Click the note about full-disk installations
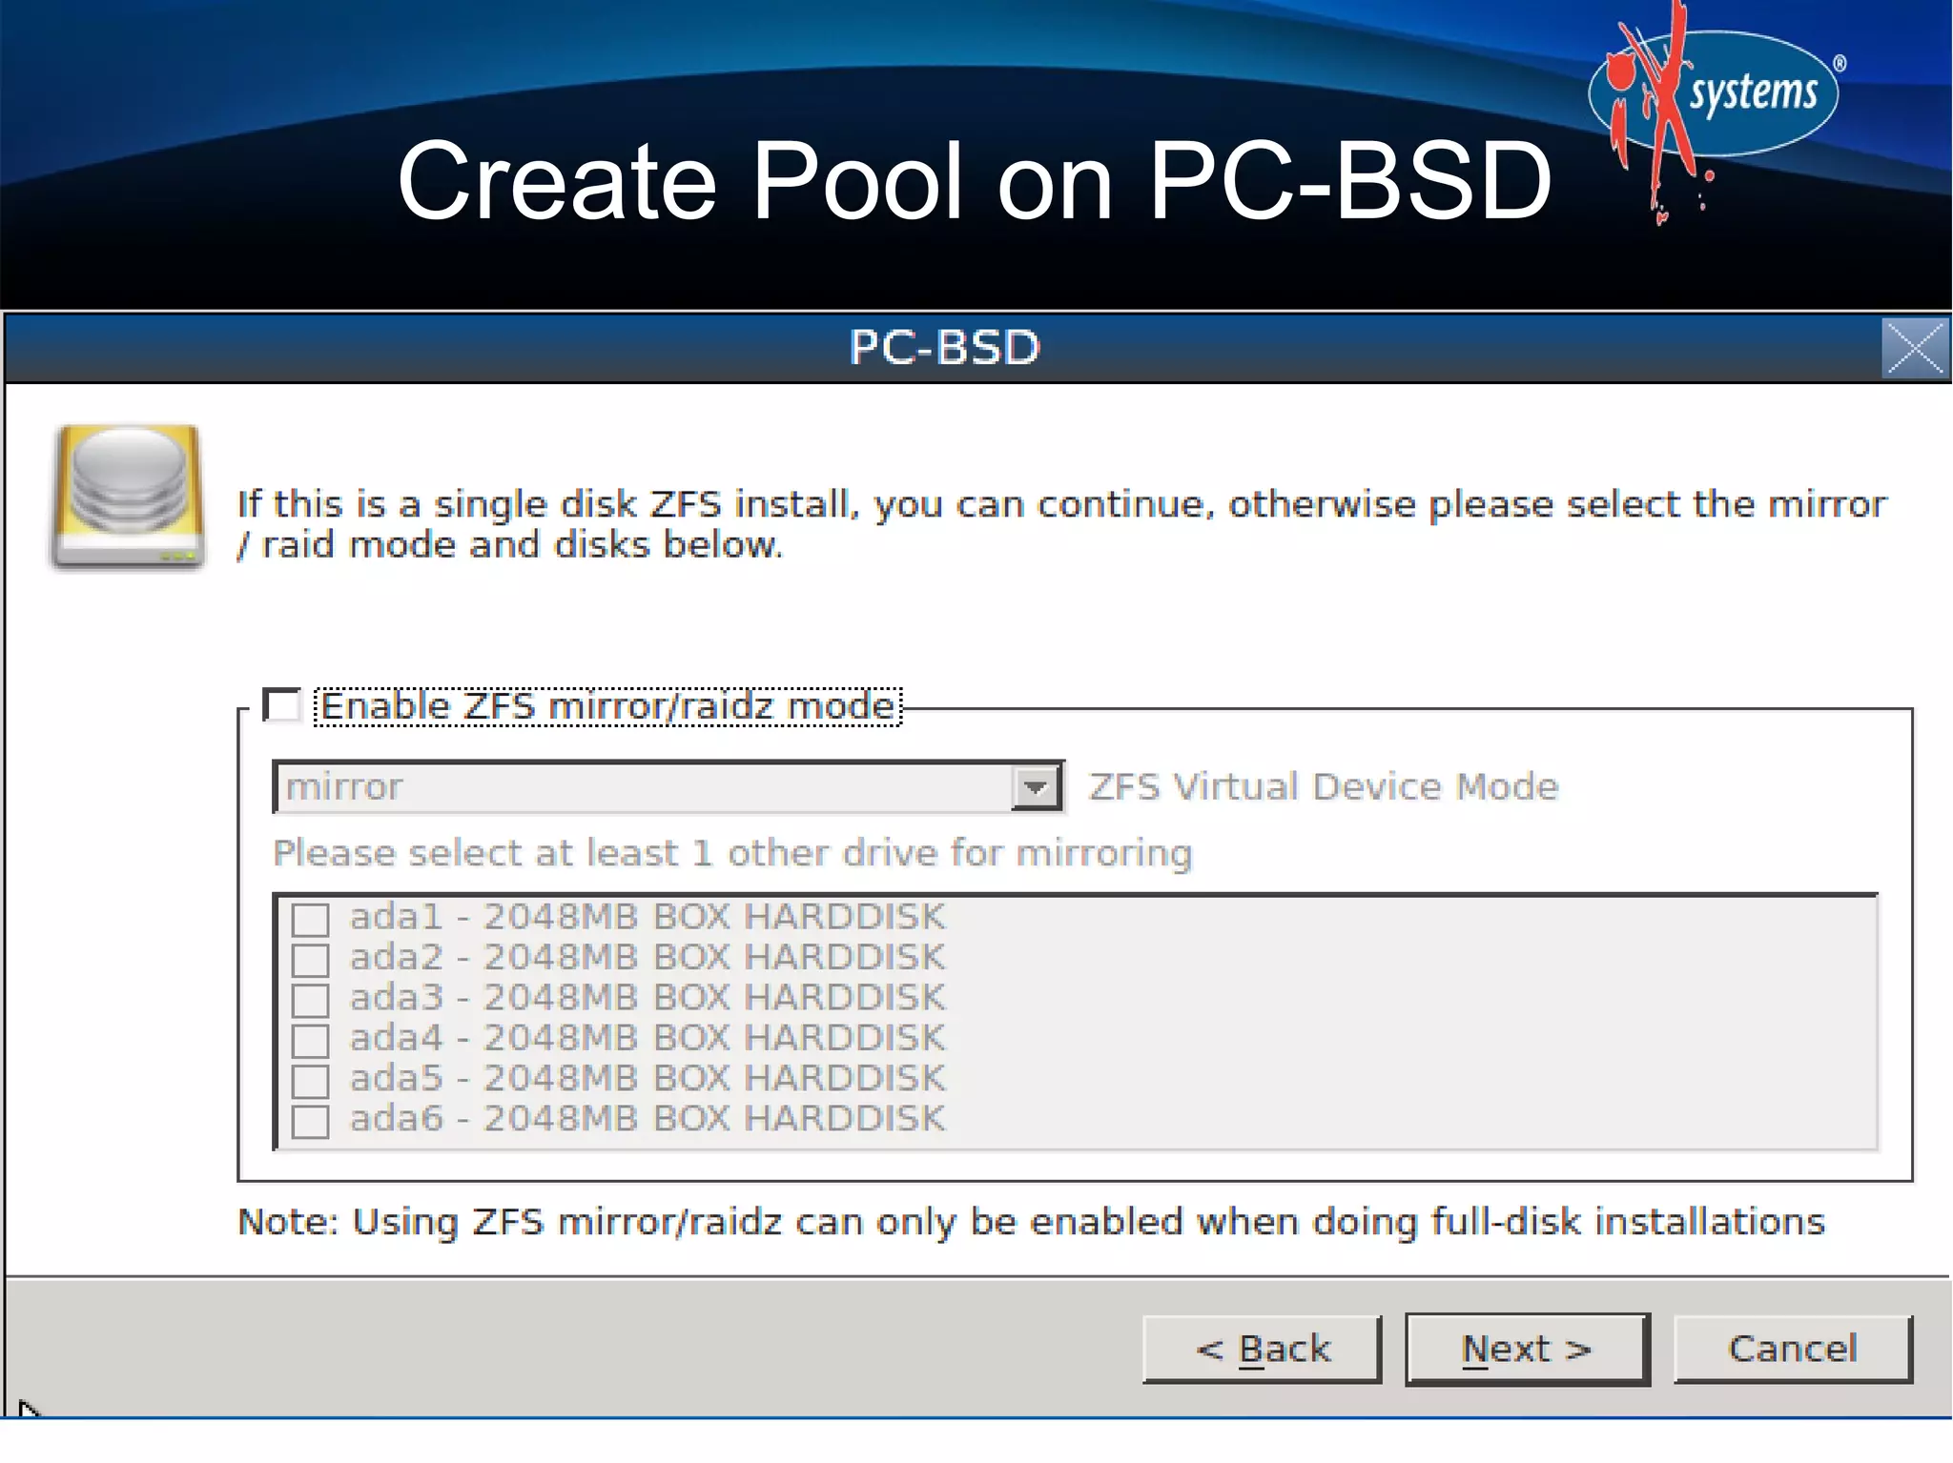This screenshot has width=1953, height=1463. [1031, 1223]
